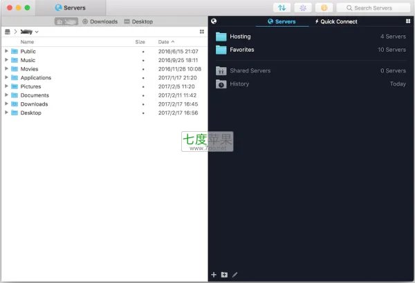Click the activity snowflake toolbar button
The height and width of the screenshot is (283, 415).
(303, 8)
